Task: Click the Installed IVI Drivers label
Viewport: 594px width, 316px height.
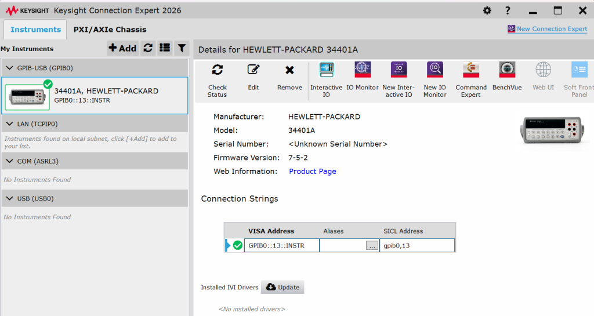Action: pyautogui.click(x=230, y=287)
